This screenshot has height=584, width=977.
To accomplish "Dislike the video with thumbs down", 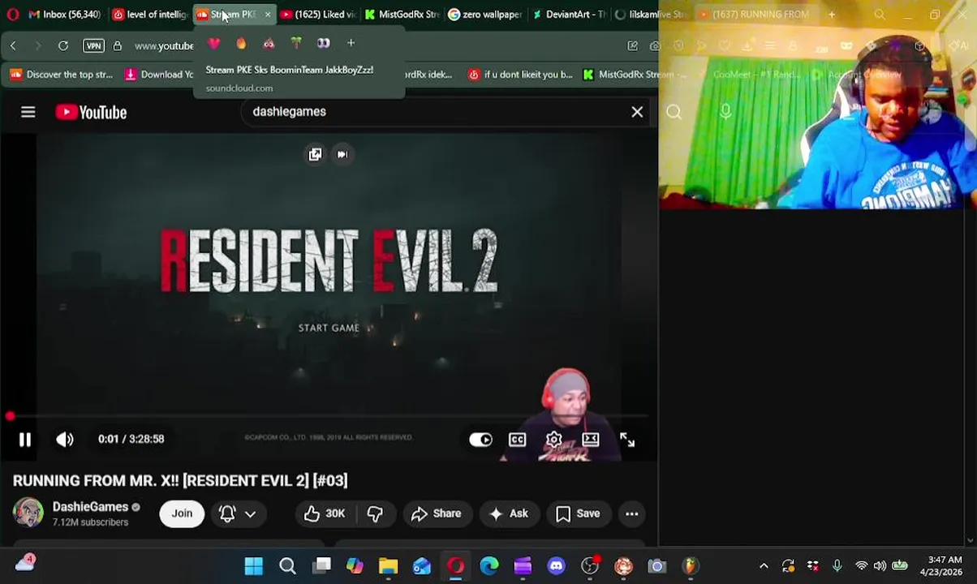I will coord(375,513).
